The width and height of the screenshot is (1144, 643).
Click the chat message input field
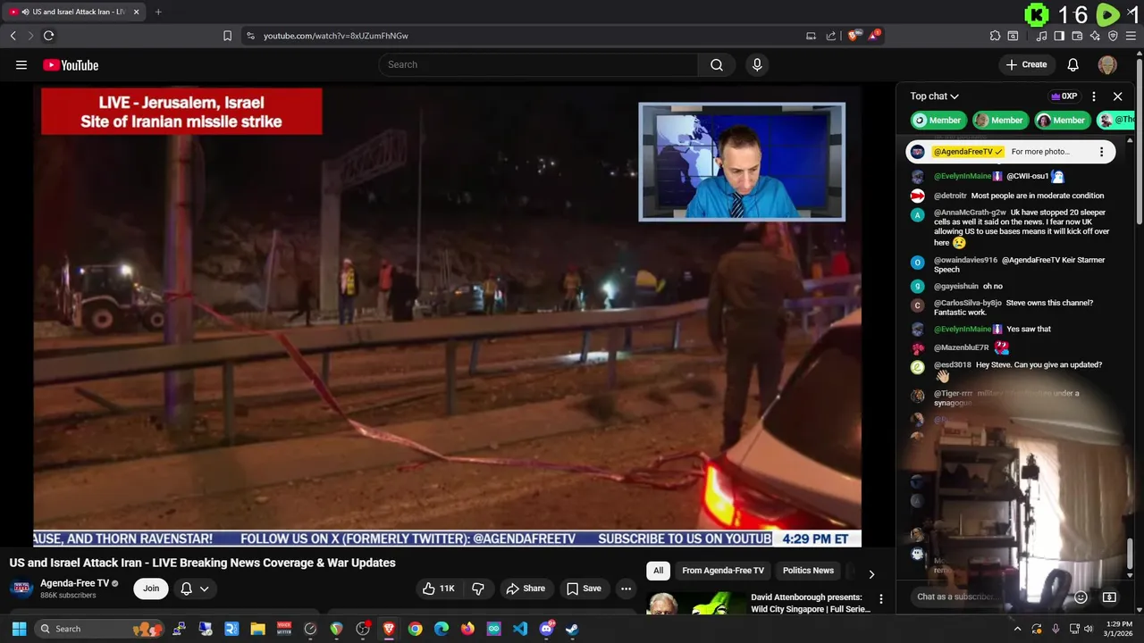(x=990, y=597)
